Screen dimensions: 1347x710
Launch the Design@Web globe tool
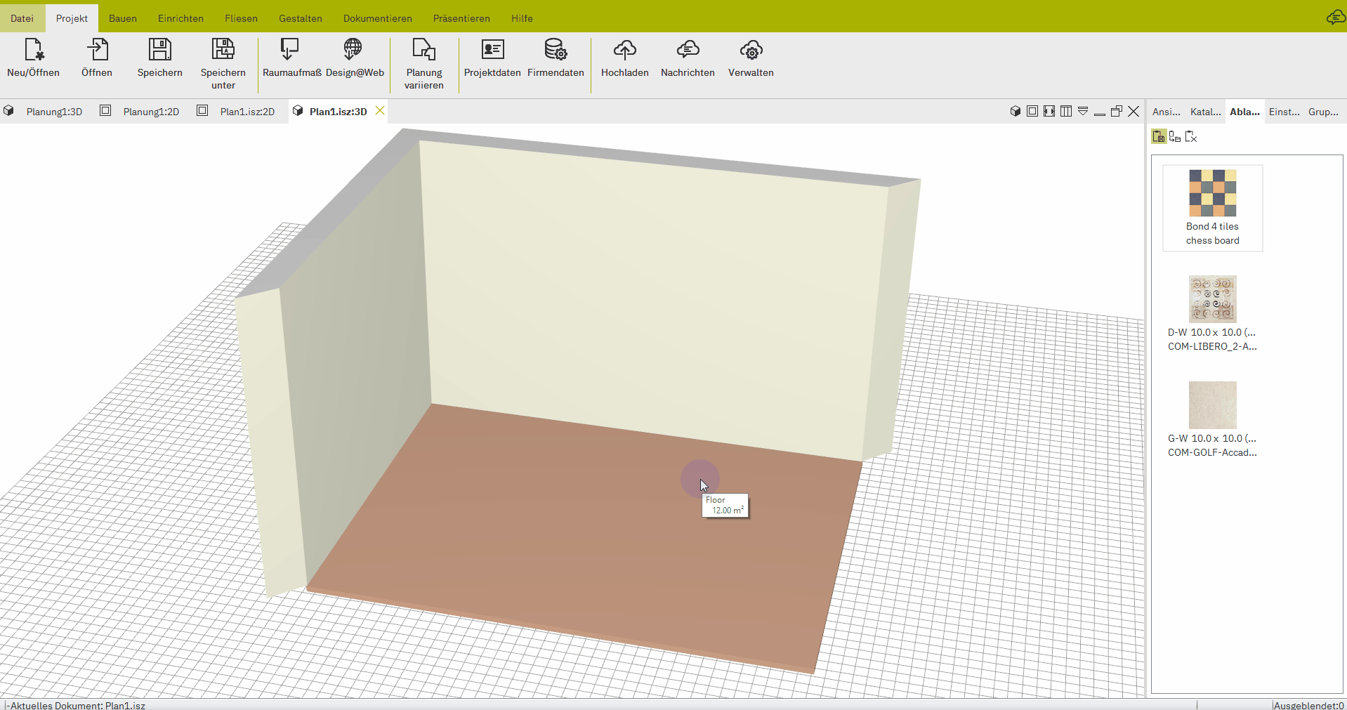coord(355,58)
